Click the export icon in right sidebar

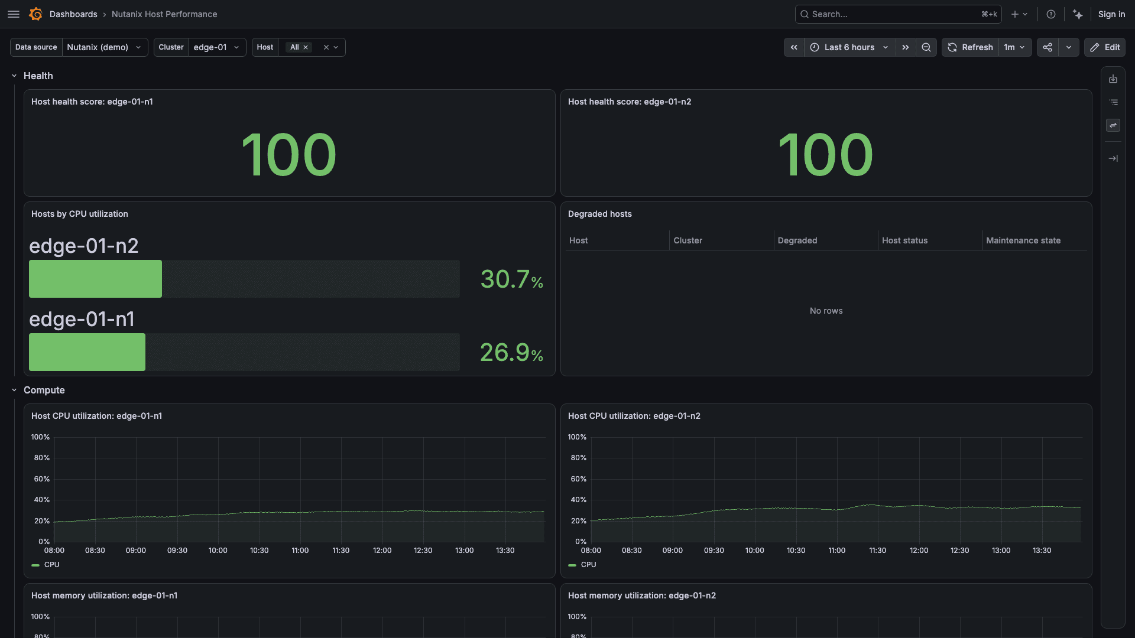[1113, 79]
